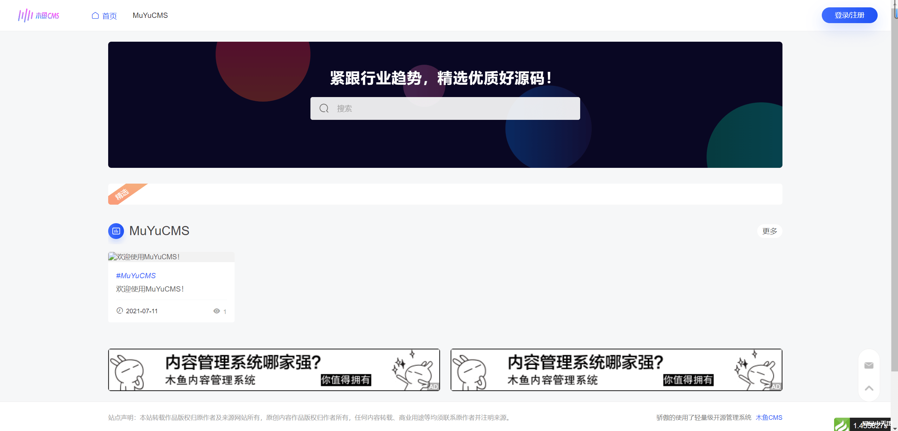Click the back-to-top chevron icon
The width and height of the screenshot is (898, 431).
(x=868, y=388)
